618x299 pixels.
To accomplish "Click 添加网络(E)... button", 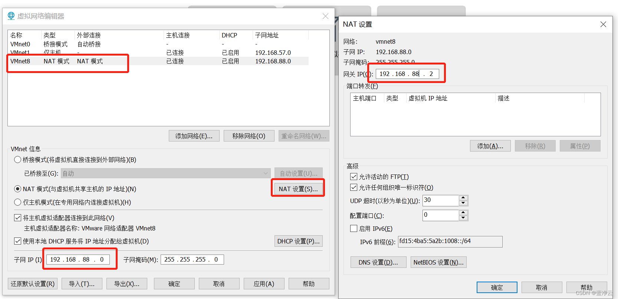I will click(194, 136).
